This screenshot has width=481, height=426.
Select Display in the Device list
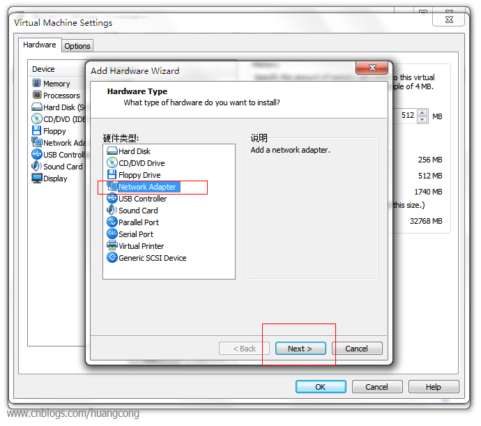(x=55, y=178)
